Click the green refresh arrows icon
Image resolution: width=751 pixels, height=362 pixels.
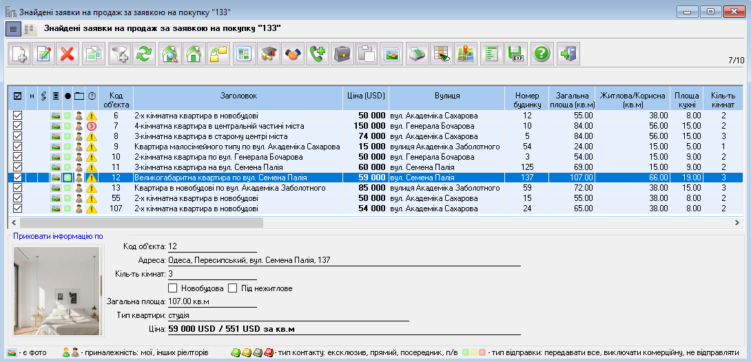[x=144, y=54]
